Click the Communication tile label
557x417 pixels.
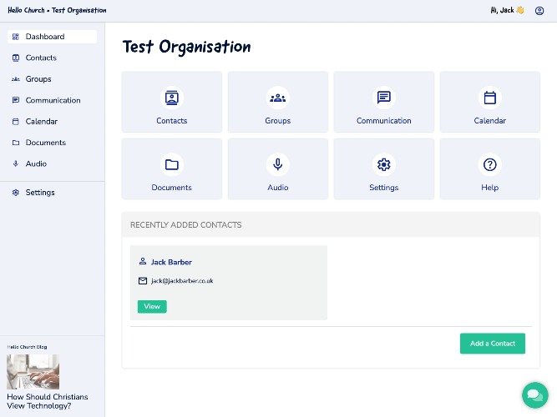pos(383,121)
